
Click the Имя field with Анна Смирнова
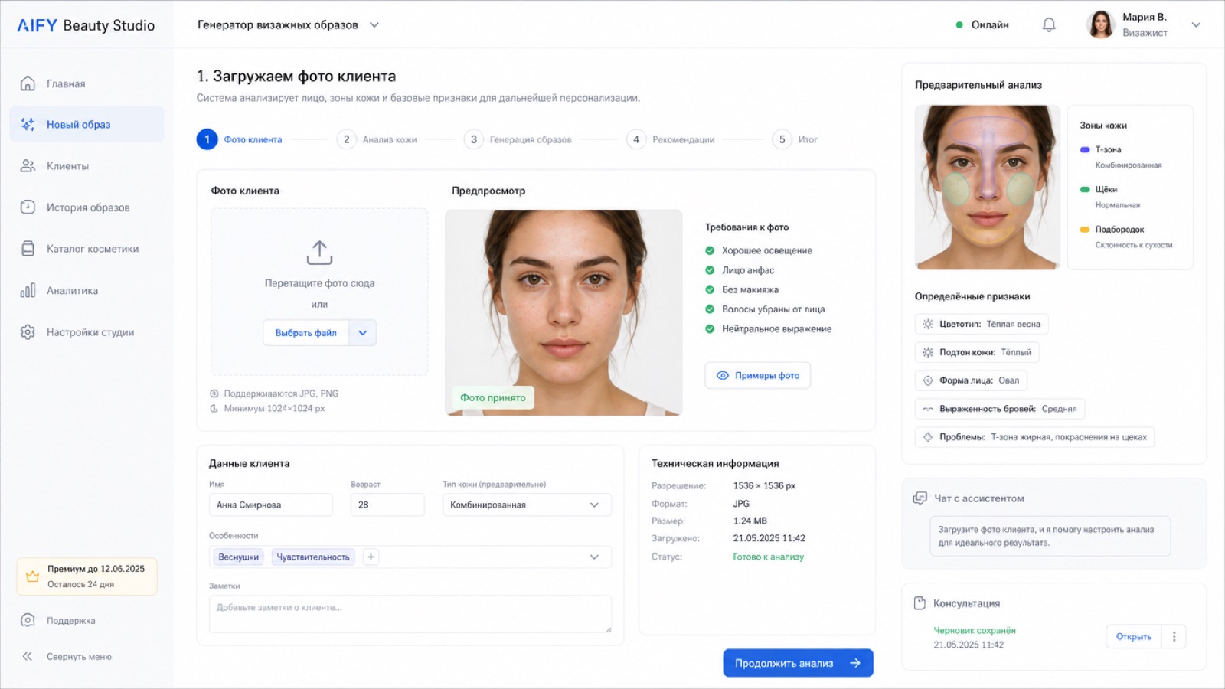click(271, 505)
